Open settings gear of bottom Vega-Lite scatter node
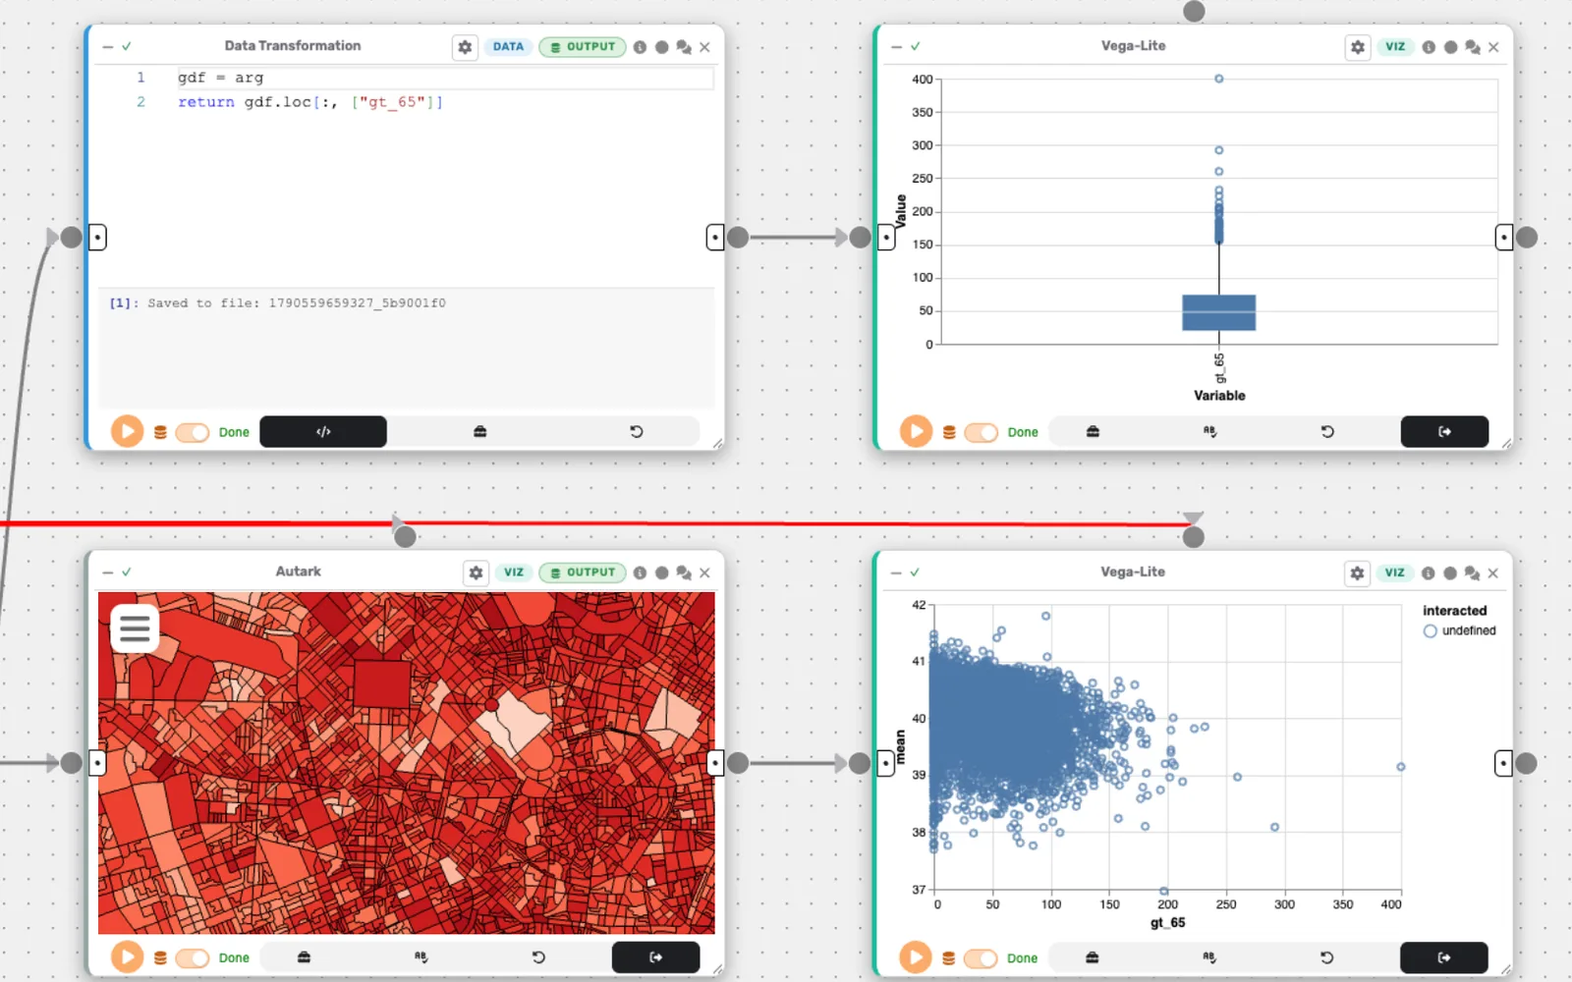The image size is (1572, 982). pyautogui.click(x=1357, y=573)
